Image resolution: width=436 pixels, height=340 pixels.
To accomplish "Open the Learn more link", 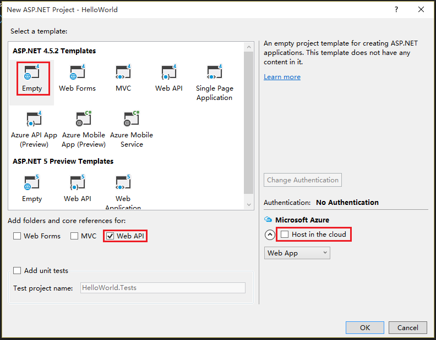I will (x=282, y=77).
